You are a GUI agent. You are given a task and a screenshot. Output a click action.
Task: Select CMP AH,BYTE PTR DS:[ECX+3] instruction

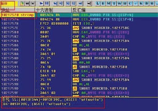tap(101, 93)
